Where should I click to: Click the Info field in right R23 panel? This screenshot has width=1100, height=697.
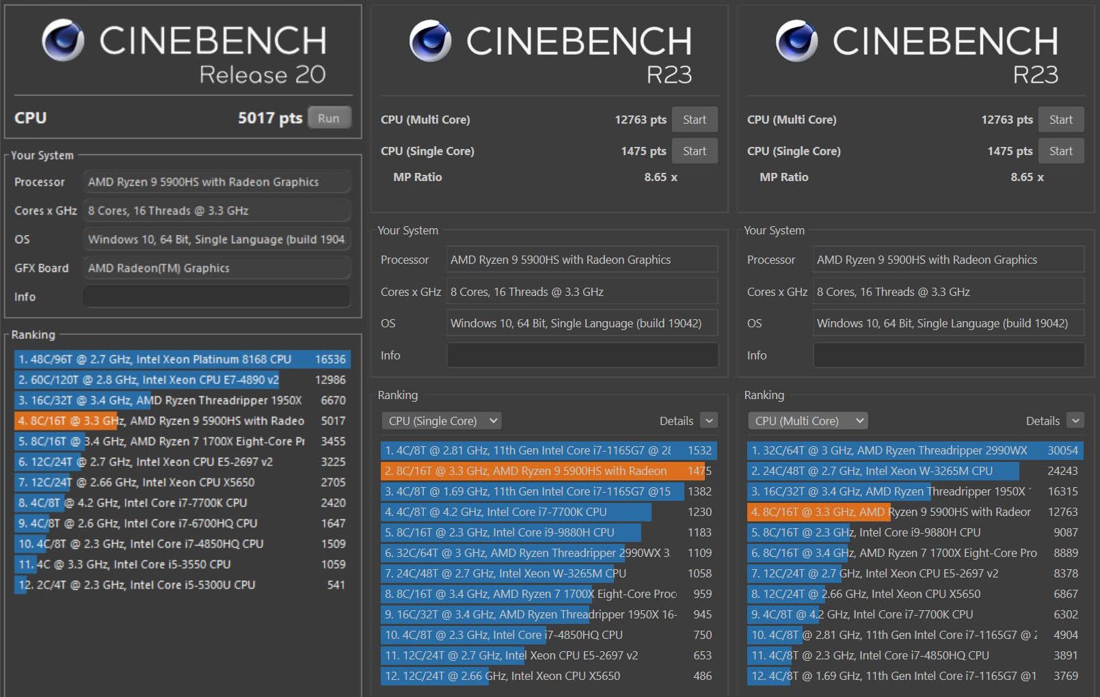pyautogui.click(x=948, y=355)
